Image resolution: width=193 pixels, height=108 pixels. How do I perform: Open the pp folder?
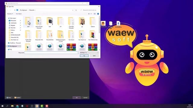click(x=82, y=22)
